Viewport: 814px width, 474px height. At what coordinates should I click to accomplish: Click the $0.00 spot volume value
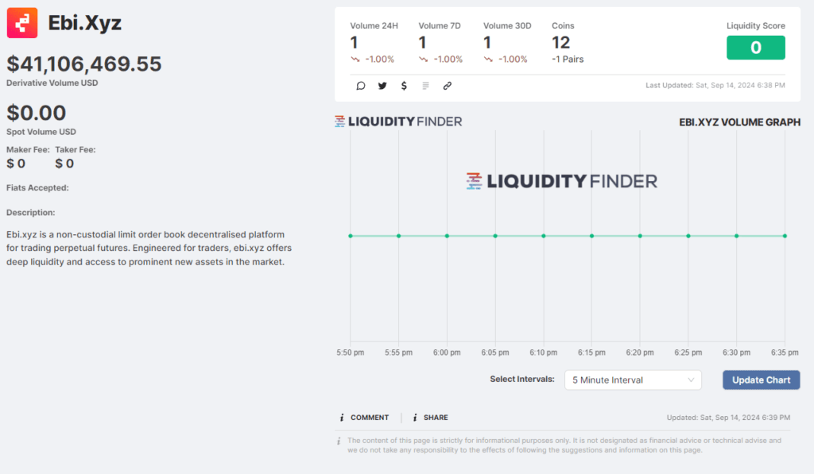coord(37,113)
